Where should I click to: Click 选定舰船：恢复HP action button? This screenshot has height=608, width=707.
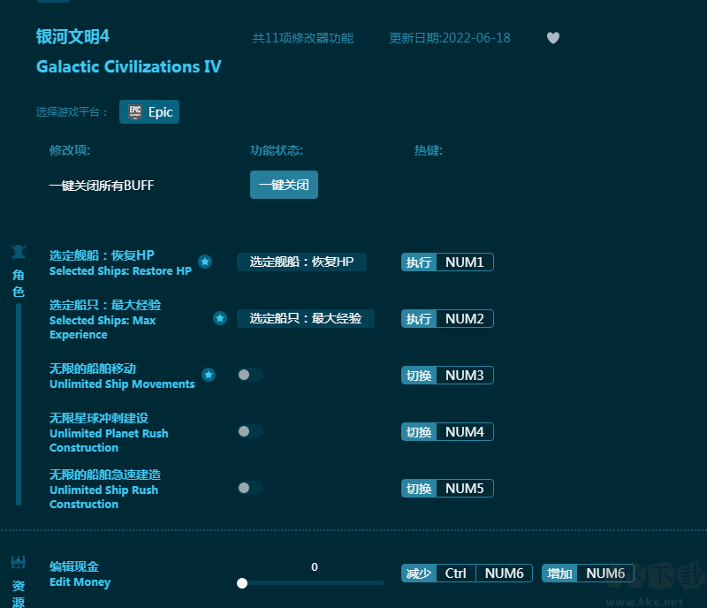(301, 262)
